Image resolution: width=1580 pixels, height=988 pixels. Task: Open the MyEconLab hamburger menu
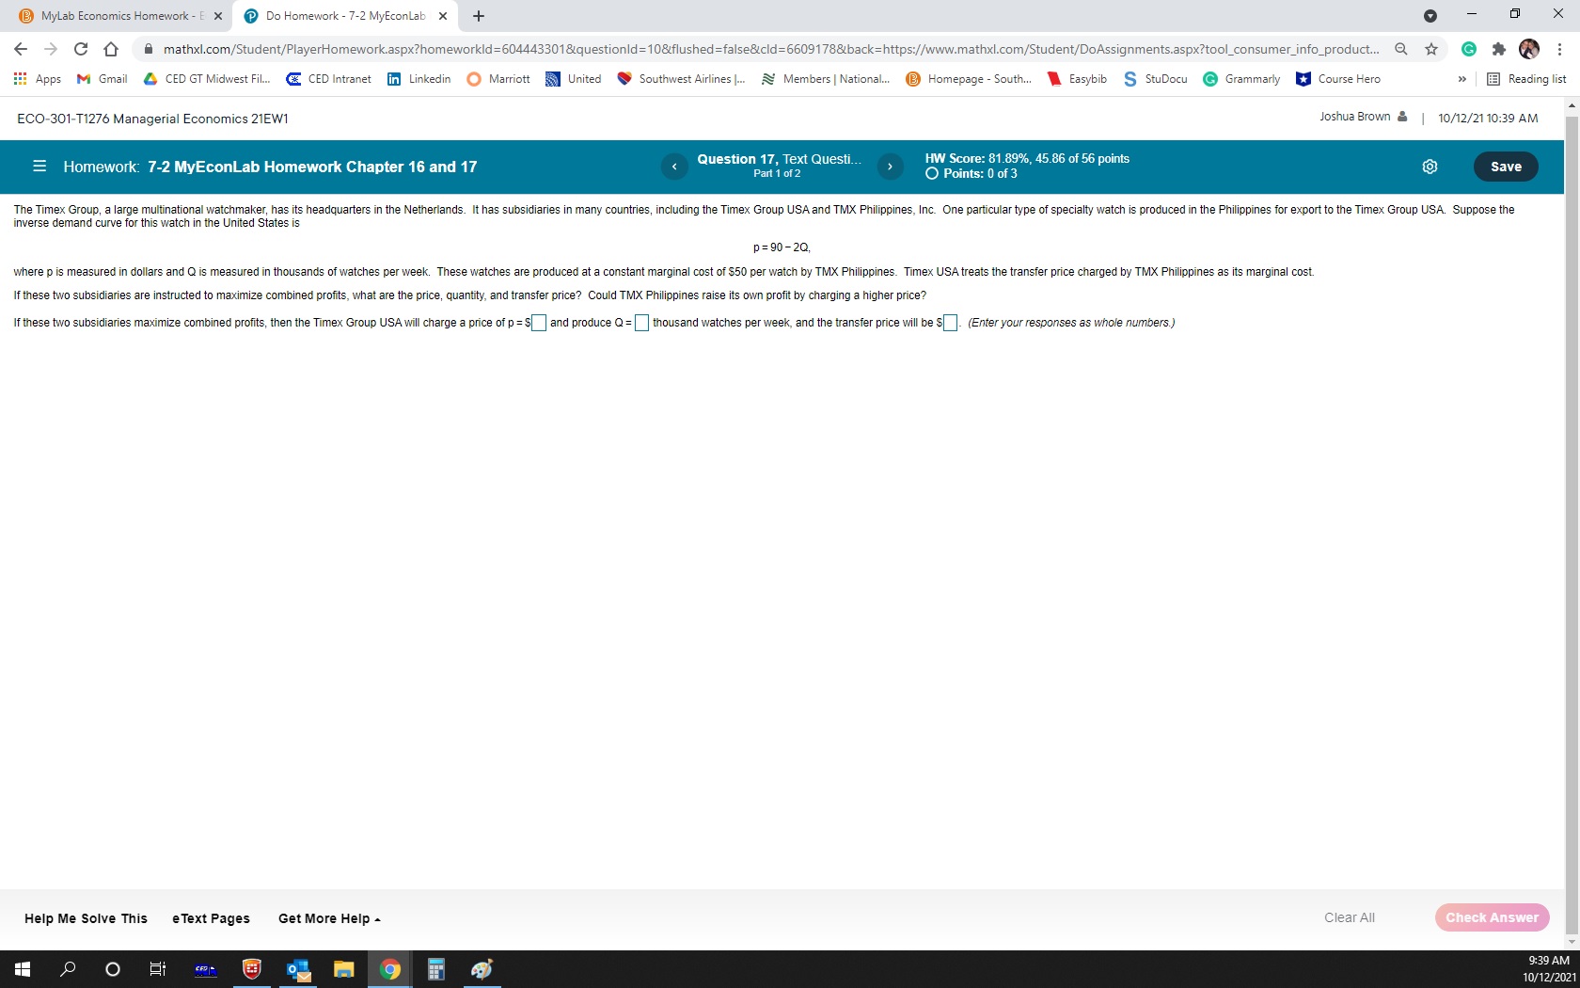[x=39, y=167]
